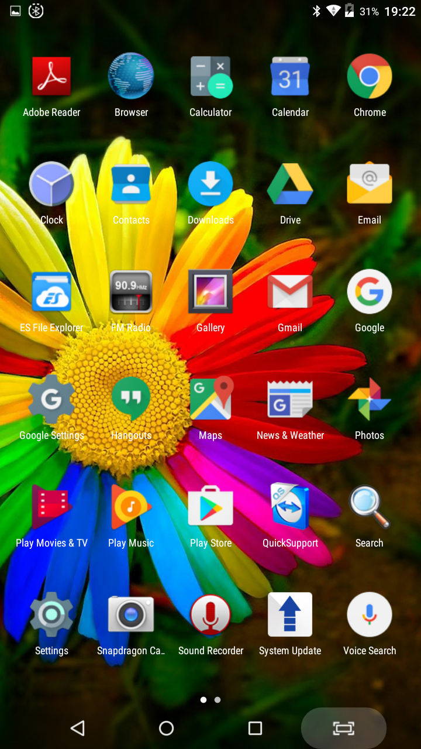Select the first app drawer page dot

tap(203, 699)
